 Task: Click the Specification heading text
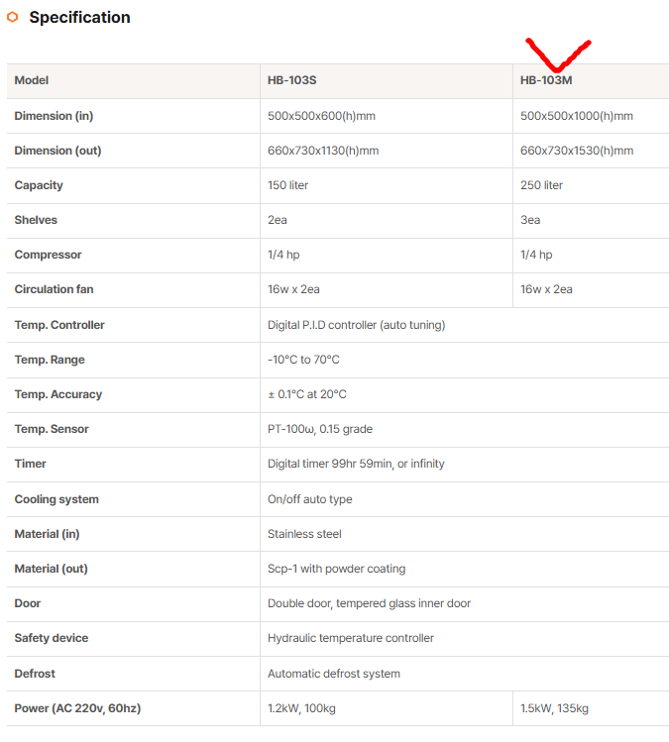pyautogui.click(x=79, y=17)
